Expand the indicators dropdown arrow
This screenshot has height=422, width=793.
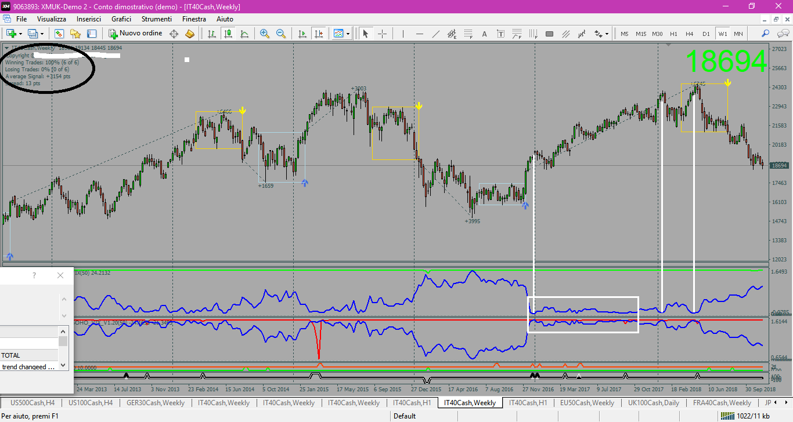click(348, 34)
